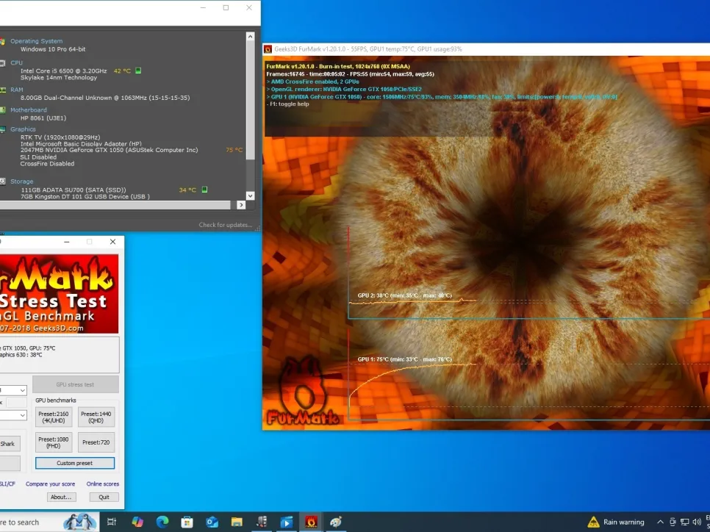Click the FurMark icon in the render window title bar
This screenshot has height=532, width=710.
[268, 49]
